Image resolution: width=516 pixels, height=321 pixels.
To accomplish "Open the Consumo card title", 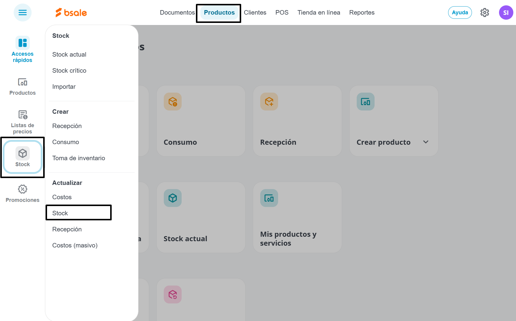I will pyautogui.click(x=180, y=142).
